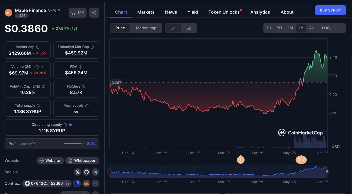Click the blue shield icon beside contract
Image resolution: width=352 pixels, height=194 pixels.
tap(77, 183)
